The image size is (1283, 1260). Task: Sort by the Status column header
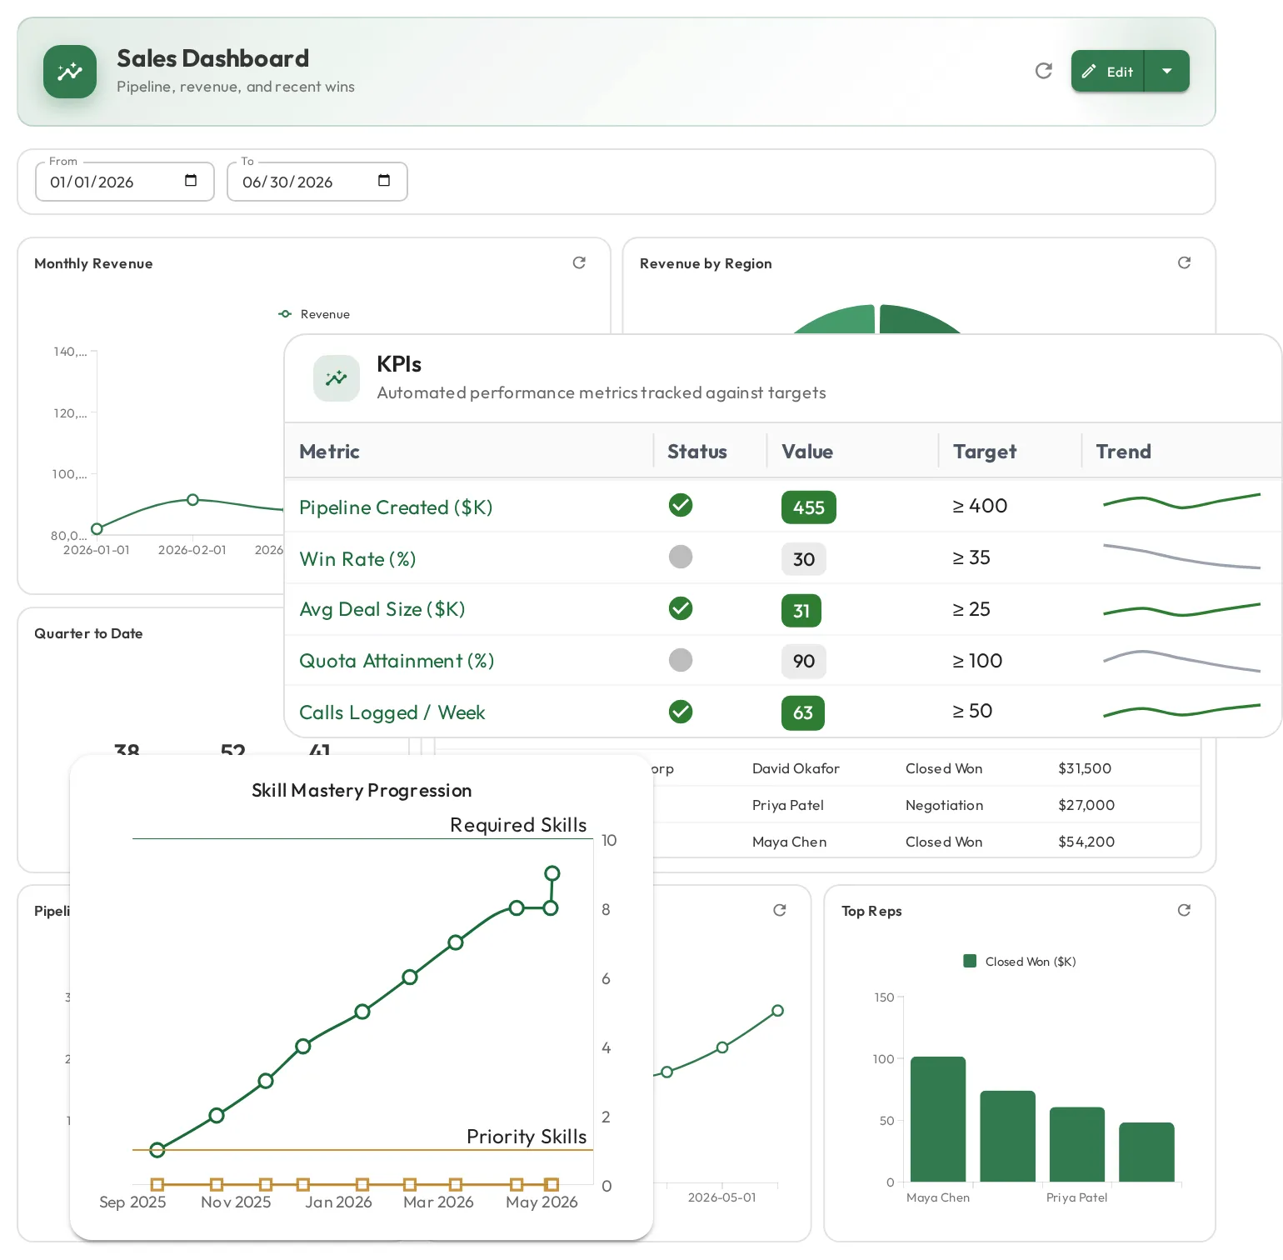click(x=697, y=452)
